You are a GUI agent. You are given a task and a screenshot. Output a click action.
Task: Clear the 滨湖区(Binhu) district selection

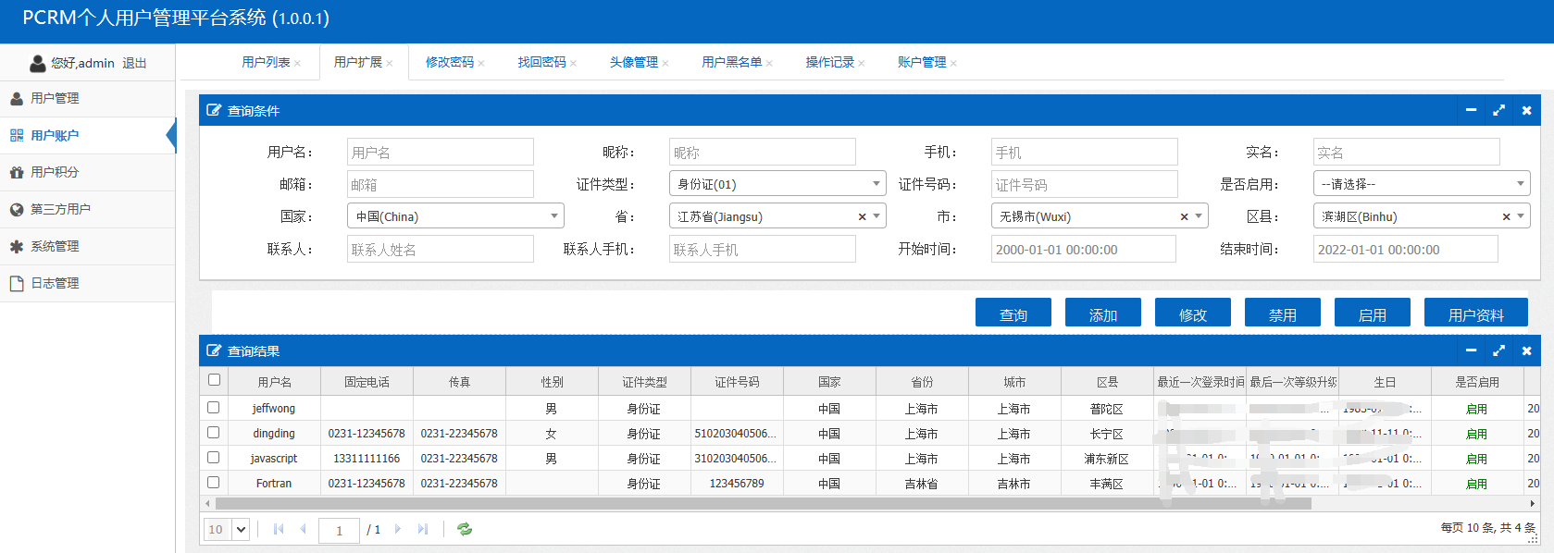click(x=1506, y=217)
